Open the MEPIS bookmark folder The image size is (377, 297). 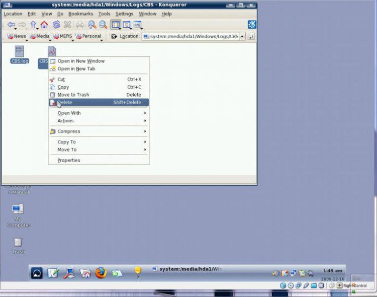(x=62, y=36)
